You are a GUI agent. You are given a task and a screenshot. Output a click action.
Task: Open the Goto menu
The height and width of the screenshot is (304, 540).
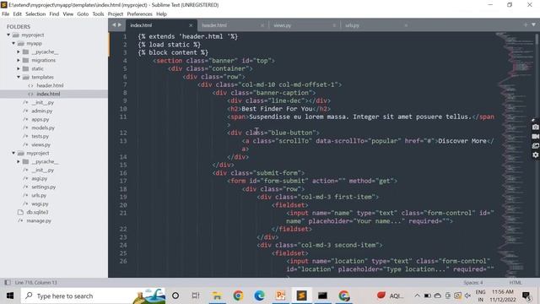83,14
